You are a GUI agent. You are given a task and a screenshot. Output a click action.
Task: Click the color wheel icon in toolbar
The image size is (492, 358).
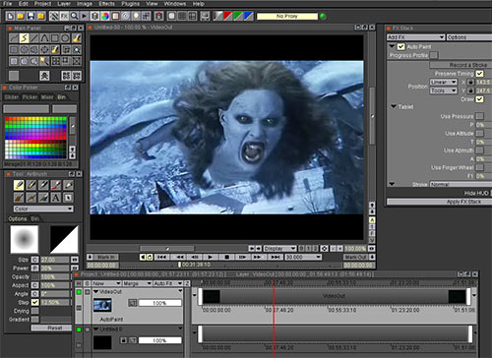point(105,16)
